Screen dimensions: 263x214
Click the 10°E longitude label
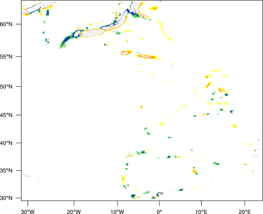tap(202, 212)
